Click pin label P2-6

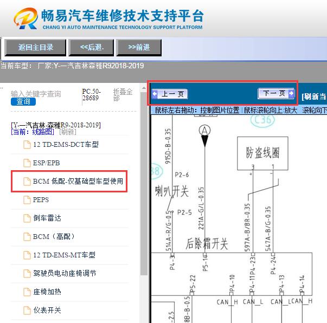pyautogui.click(x=182, y=175)
